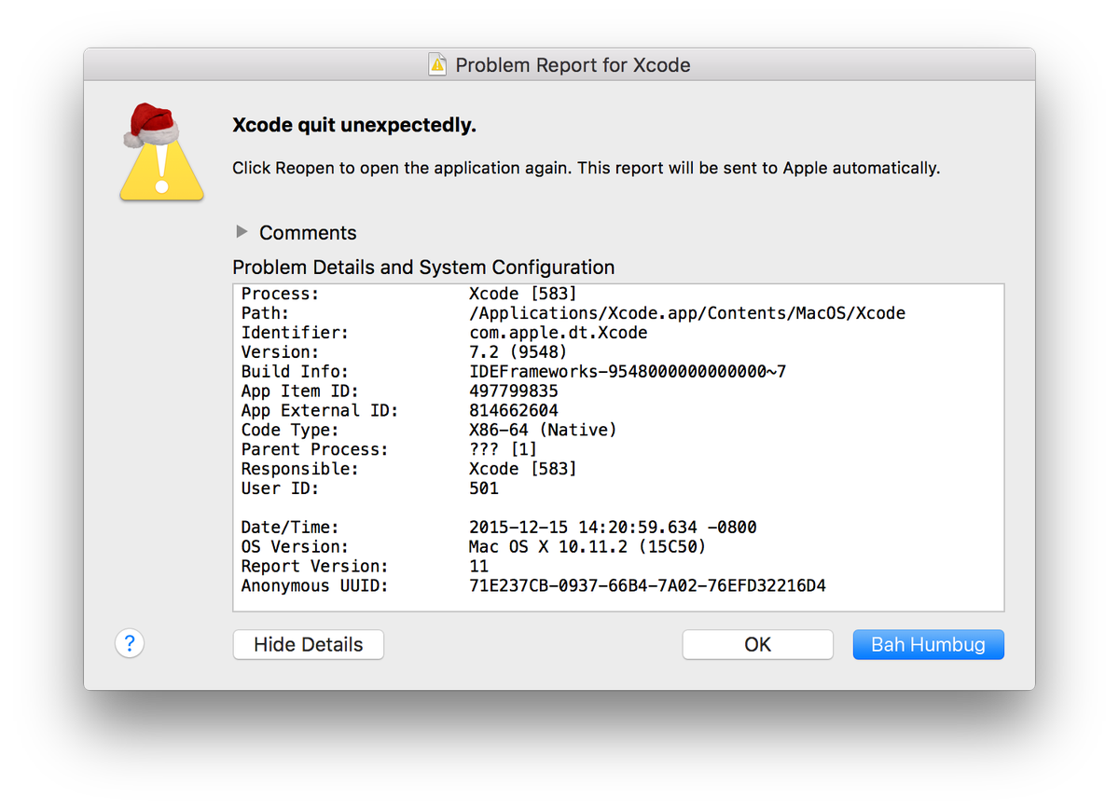Viewport: 1119px width, 810px height.
Task: Select the Xcode.app path text
Action: click(687, 313)
